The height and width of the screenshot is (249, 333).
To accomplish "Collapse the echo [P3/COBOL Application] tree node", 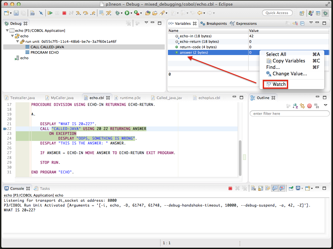I will coord(7,31).
